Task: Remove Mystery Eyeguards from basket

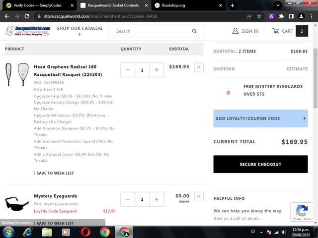Action: pyautogui.click(x=199, y=196)
